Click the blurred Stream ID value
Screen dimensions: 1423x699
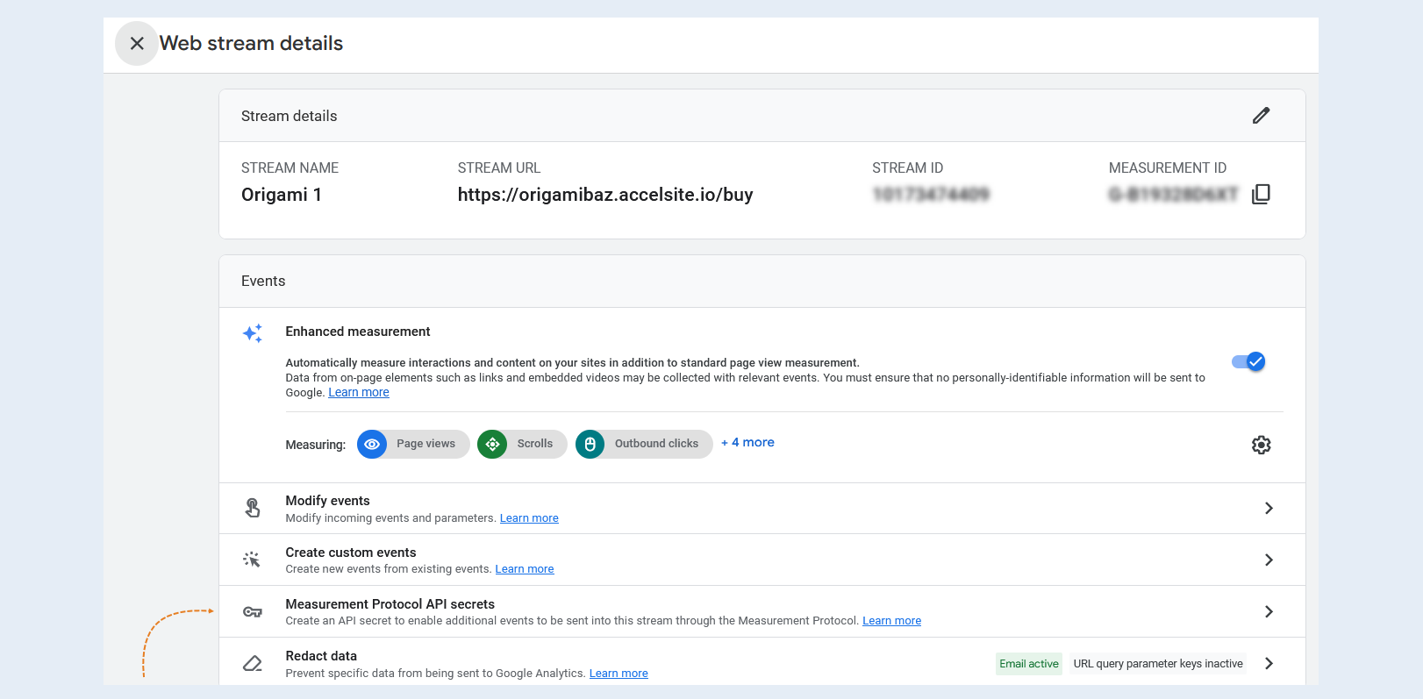click(x=931, y=195)
